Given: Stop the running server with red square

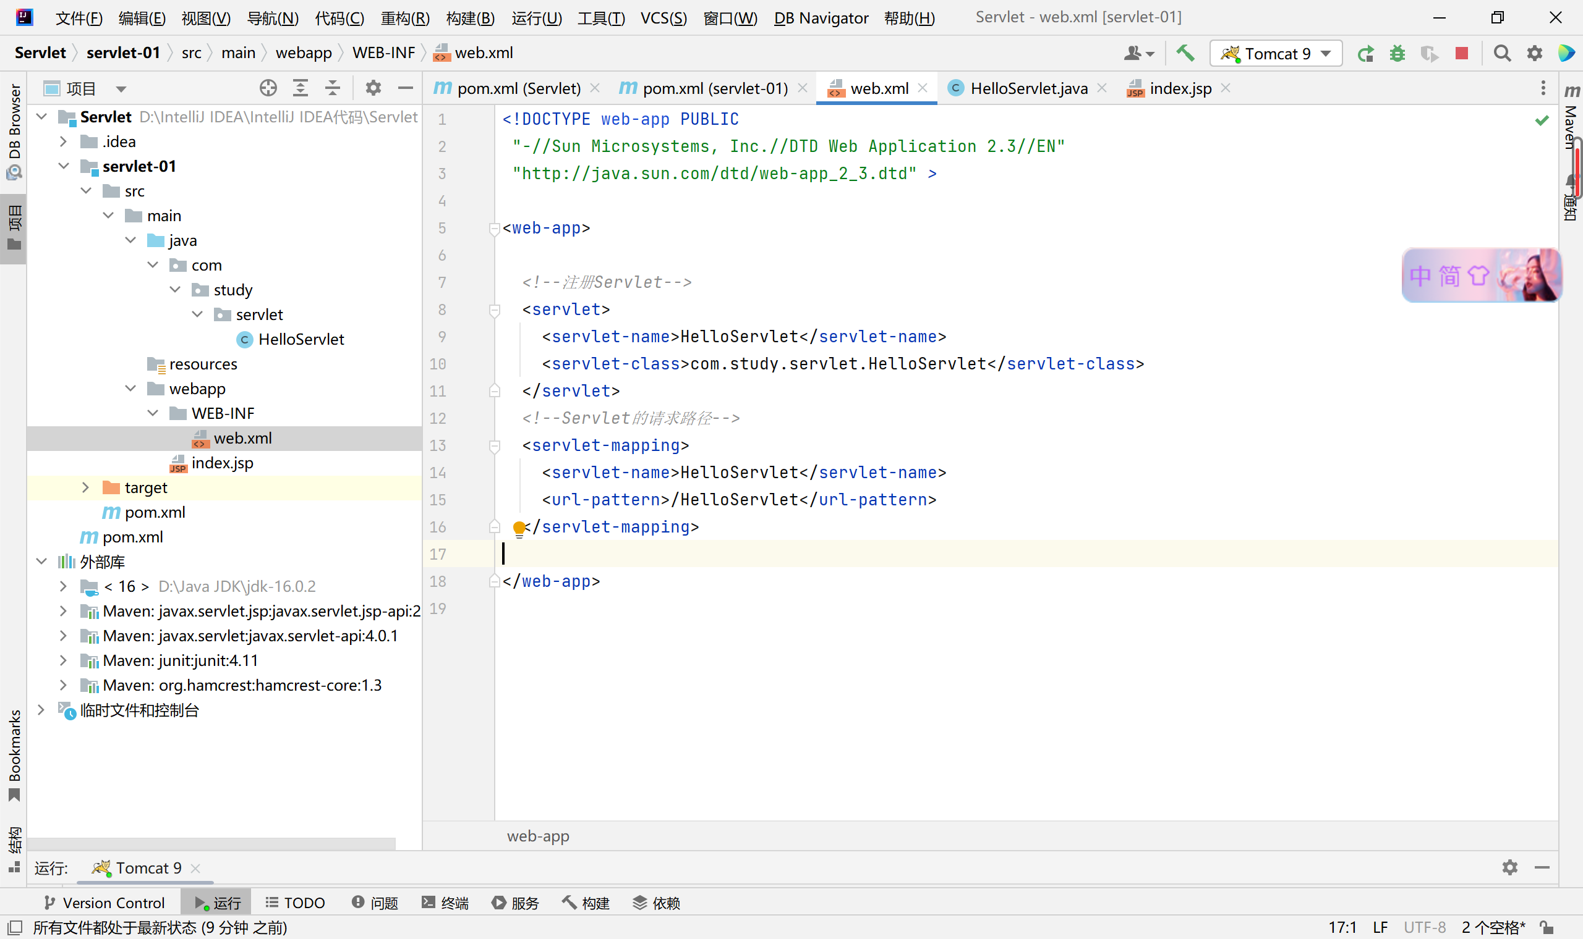Looking at the screenshot, I should click(x=1461, y=54).
